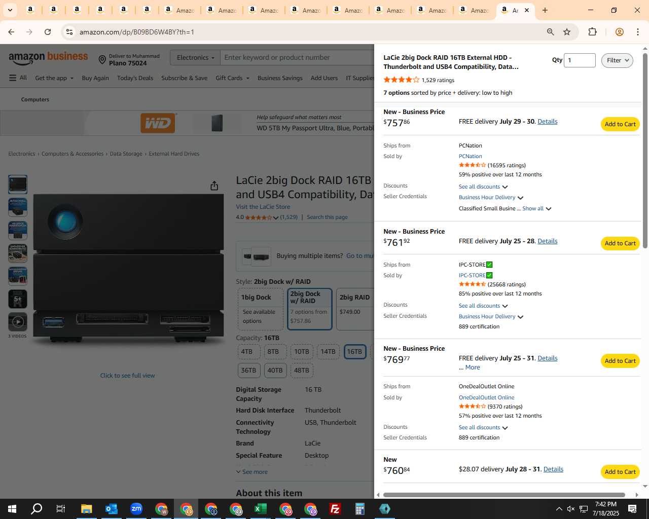Choose the 8TB capacity
Screen dimensions: 649x519
275,352
